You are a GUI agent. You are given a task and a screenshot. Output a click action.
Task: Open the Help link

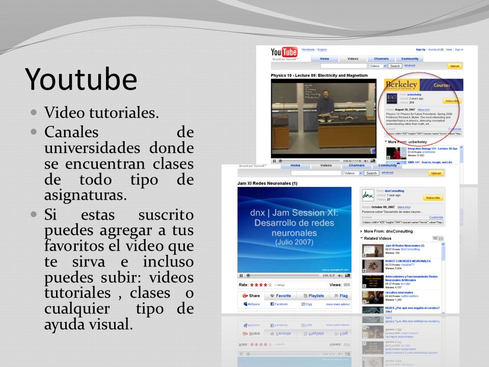[449, 49]
